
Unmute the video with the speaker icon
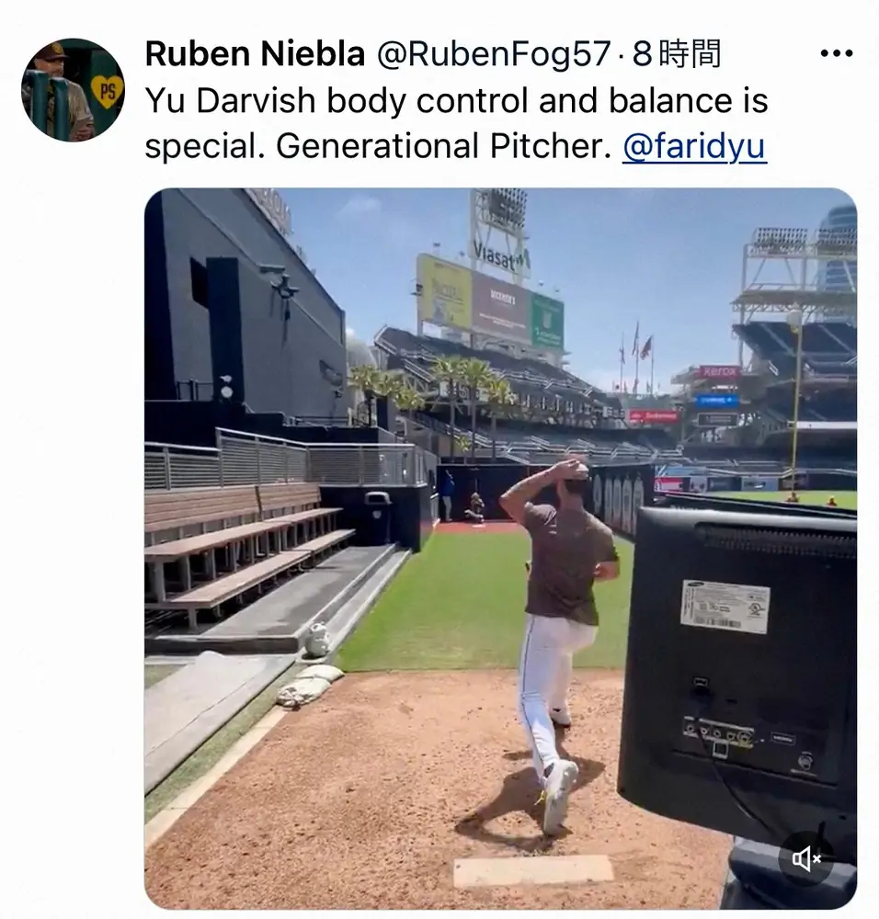tap(807, 858)
